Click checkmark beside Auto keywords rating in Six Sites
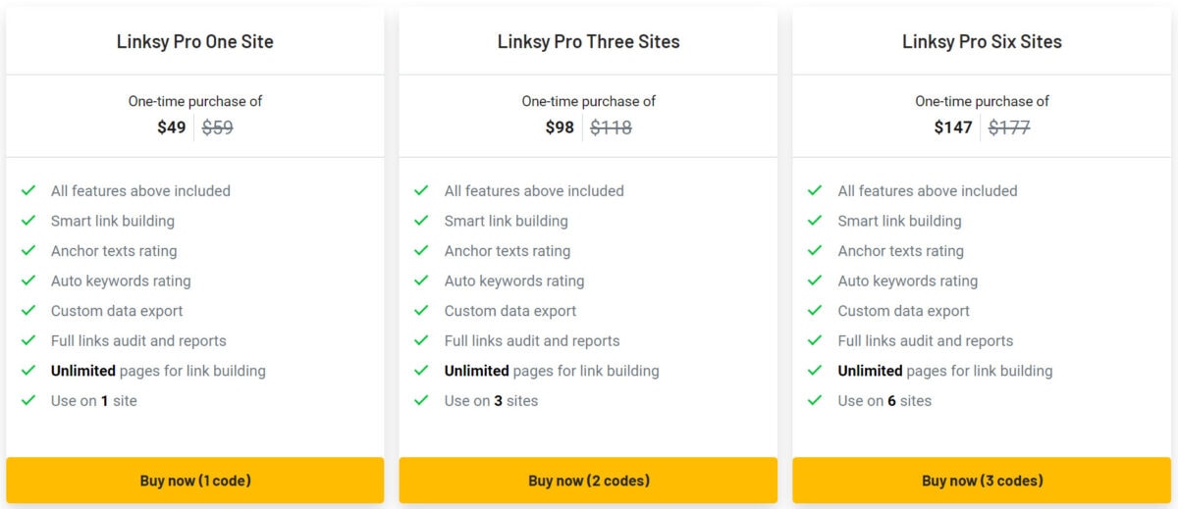This screenshot has width=1178, height=509. click(x=815, y=280)
